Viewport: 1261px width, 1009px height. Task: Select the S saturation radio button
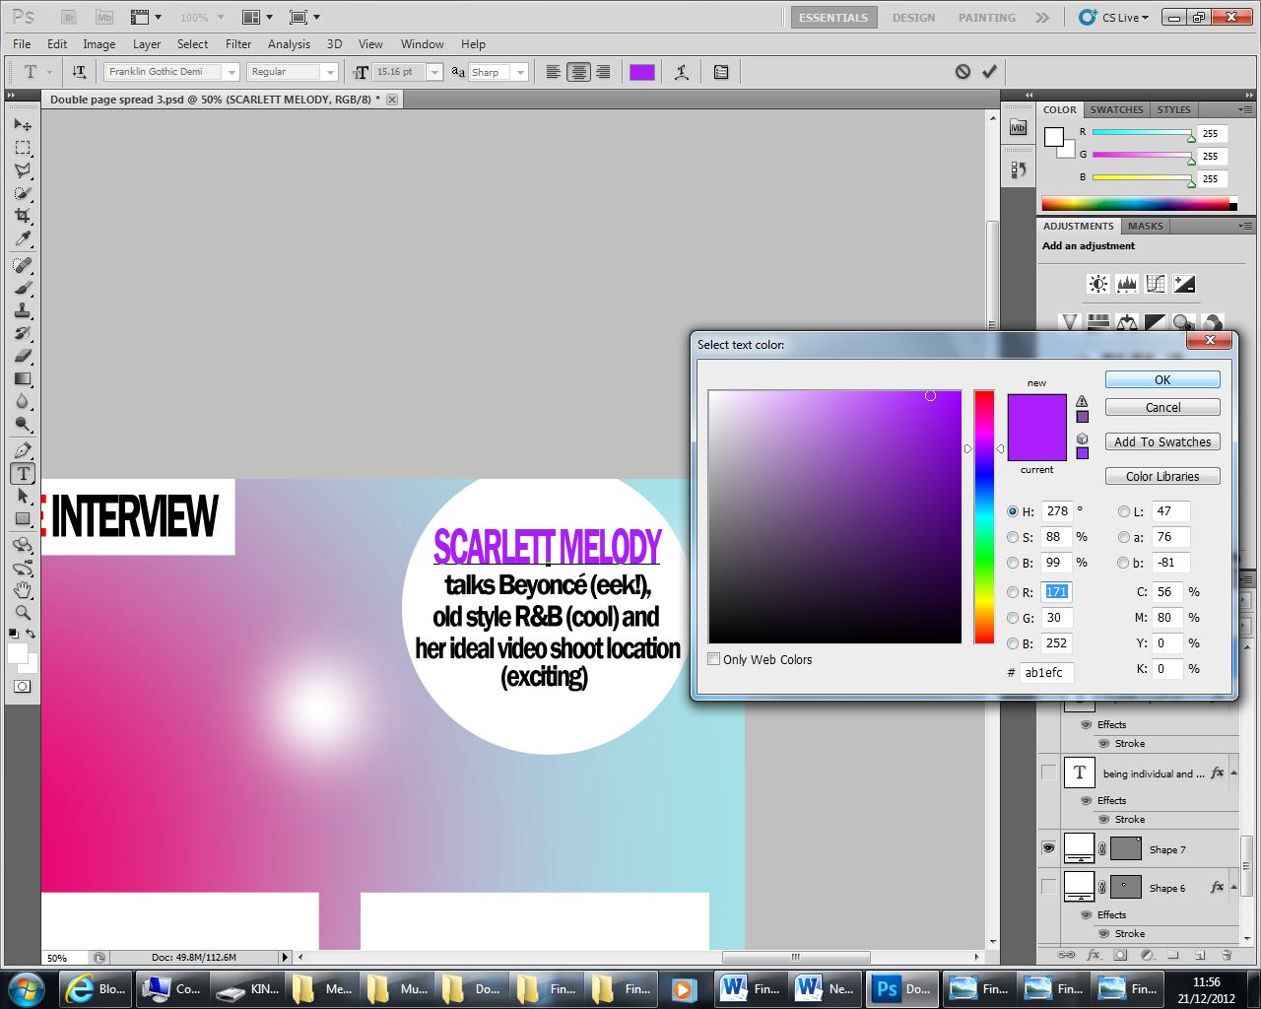(x=1013, y=537)
